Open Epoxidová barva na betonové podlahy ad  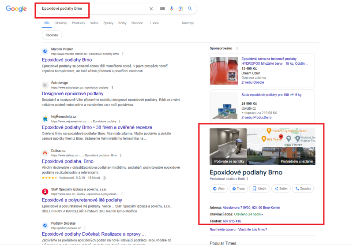274,61
